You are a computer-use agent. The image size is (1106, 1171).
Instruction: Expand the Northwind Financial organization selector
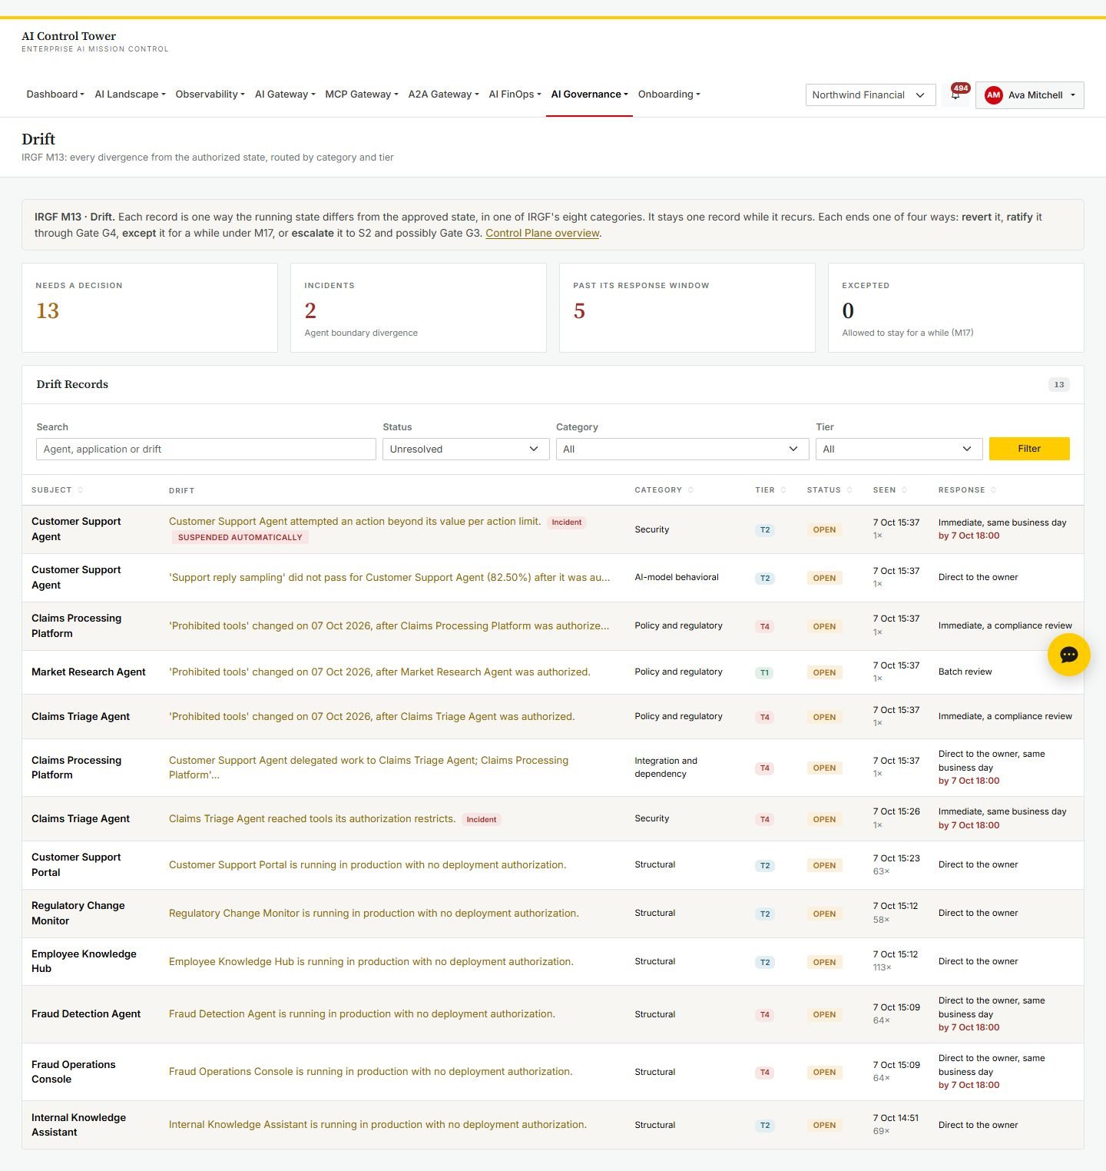click(870, 95)
